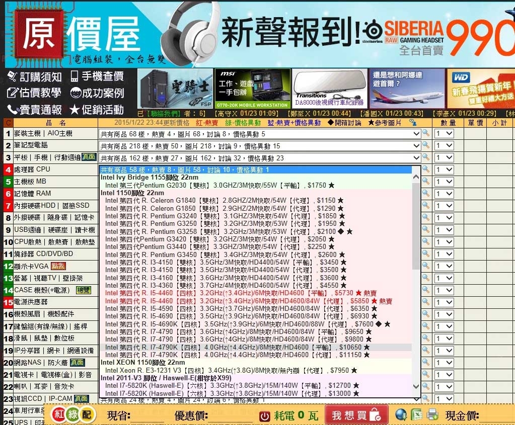Click the 總覽 tag beside CASE 機殼
515x425 pixels.
(83, 290)
